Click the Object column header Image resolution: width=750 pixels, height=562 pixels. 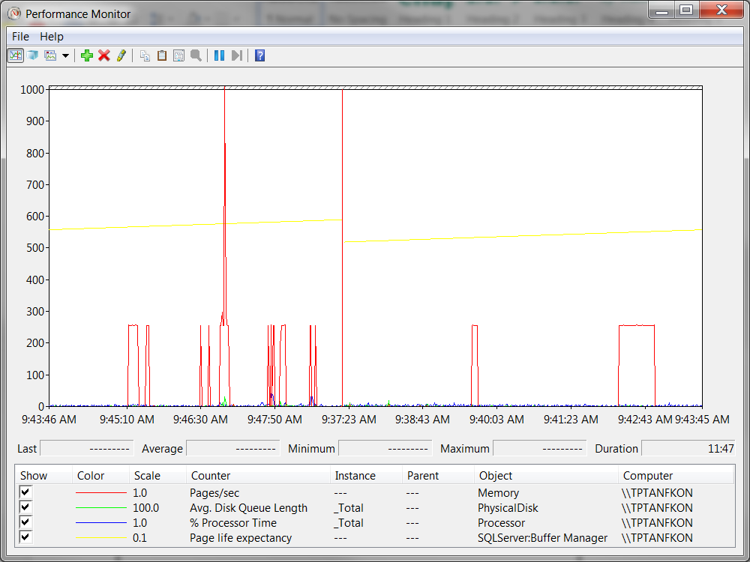click(x=496, y=476)
